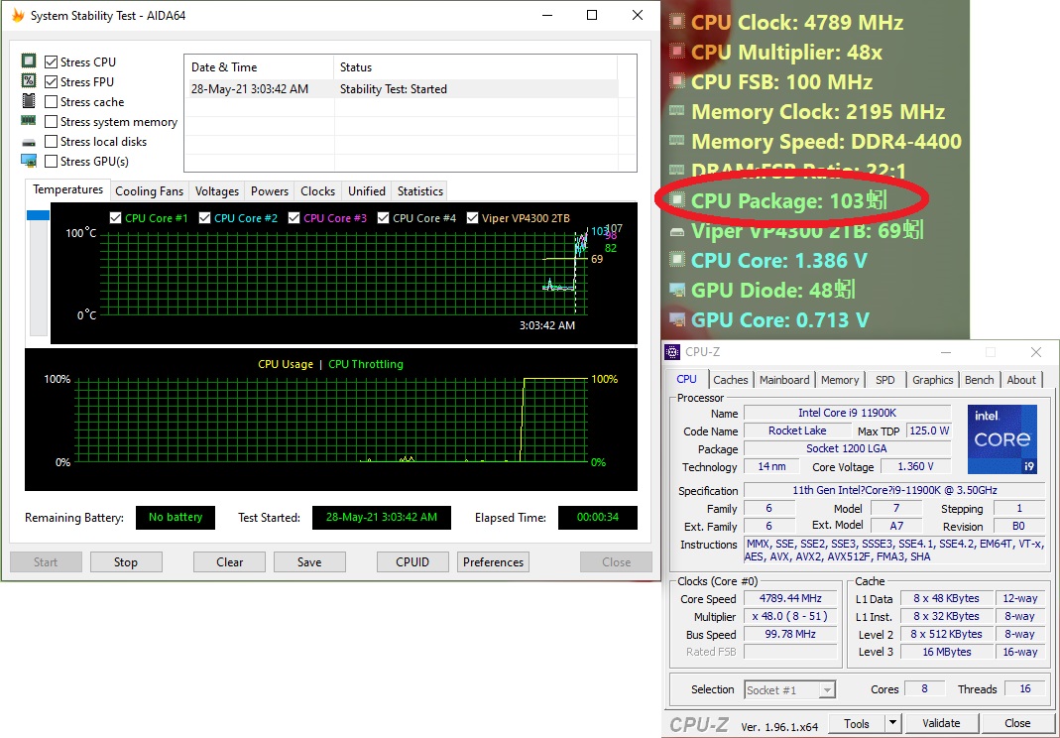Click the CPU-Z title bar icon
1060x738 pixels.
(672, 352)
